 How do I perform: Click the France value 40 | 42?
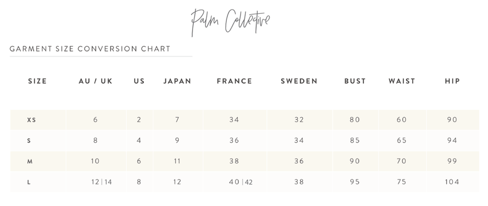point(240,182)
